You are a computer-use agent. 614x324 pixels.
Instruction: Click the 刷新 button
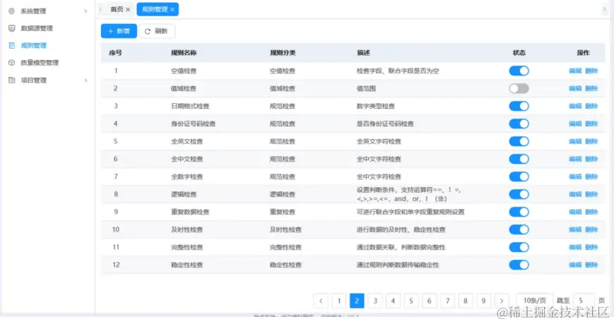[157, 31]
